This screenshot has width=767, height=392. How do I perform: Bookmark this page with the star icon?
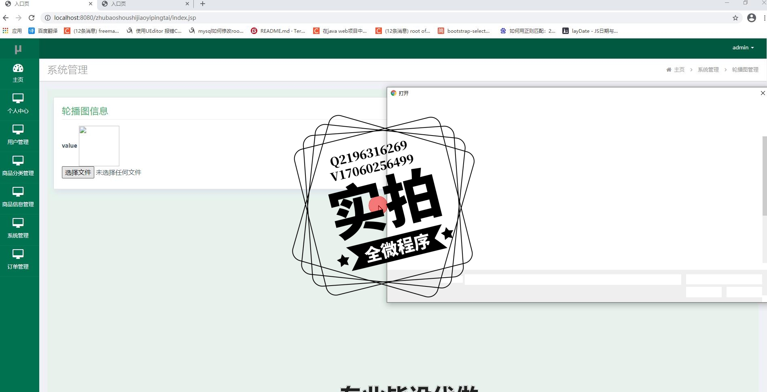point(735,18)
